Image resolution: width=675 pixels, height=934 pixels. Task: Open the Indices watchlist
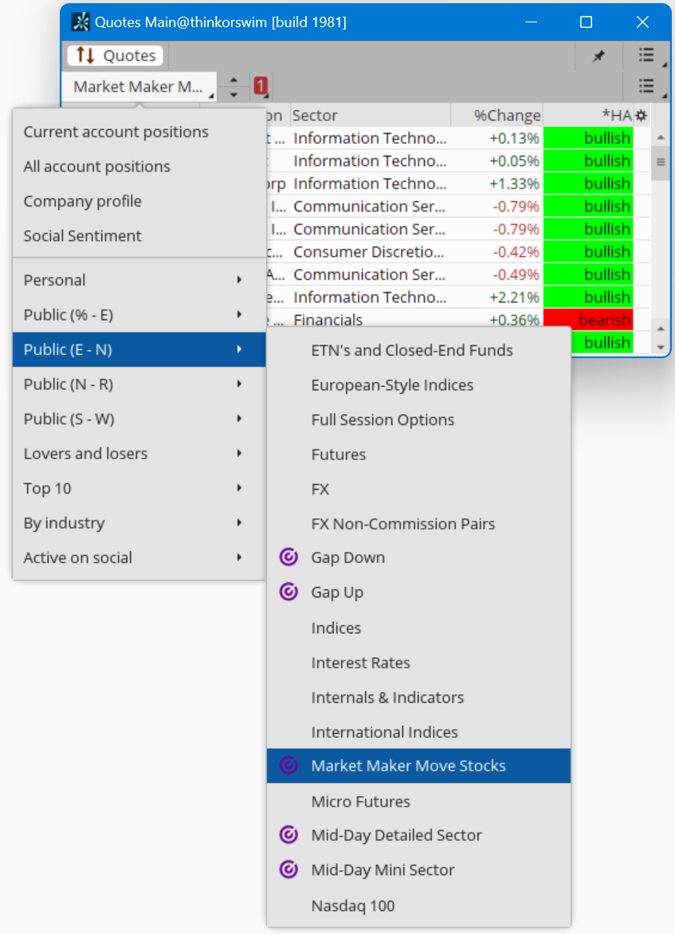tap(418, 628)
